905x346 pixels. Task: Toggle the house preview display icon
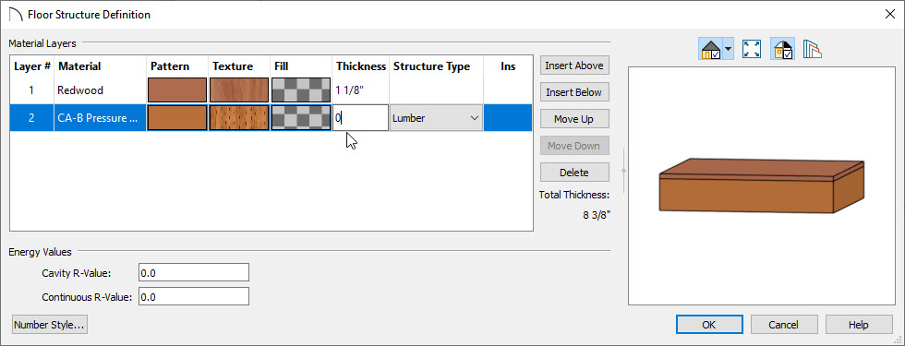coord(710,49)
